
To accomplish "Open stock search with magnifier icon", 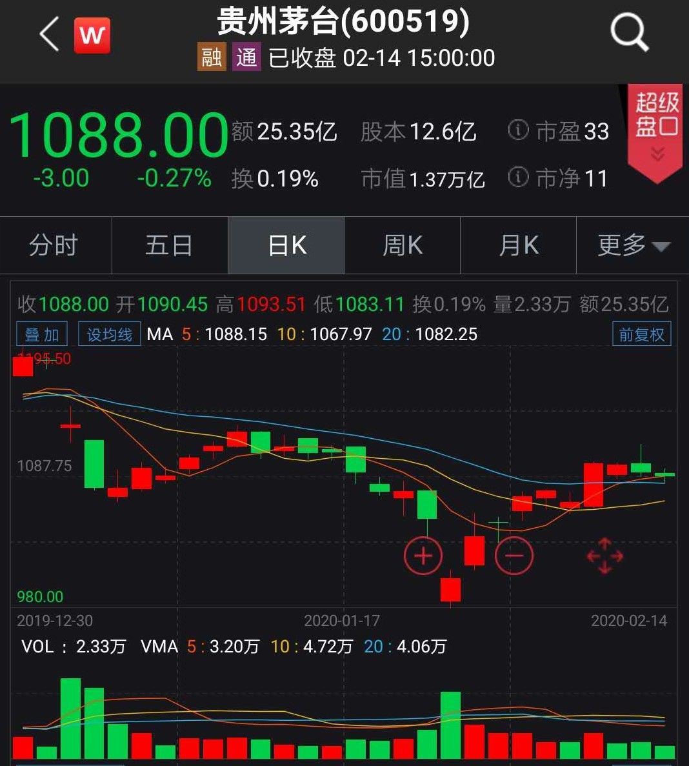I will tap(630, 33).
